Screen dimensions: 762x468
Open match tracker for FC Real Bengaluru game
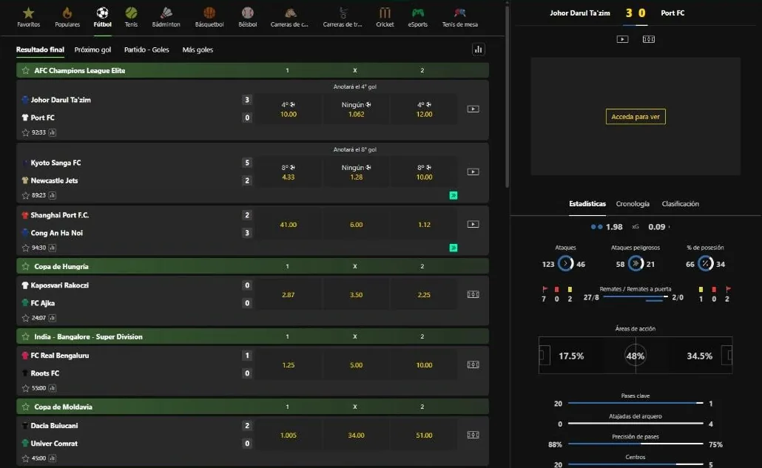(473, 364)
